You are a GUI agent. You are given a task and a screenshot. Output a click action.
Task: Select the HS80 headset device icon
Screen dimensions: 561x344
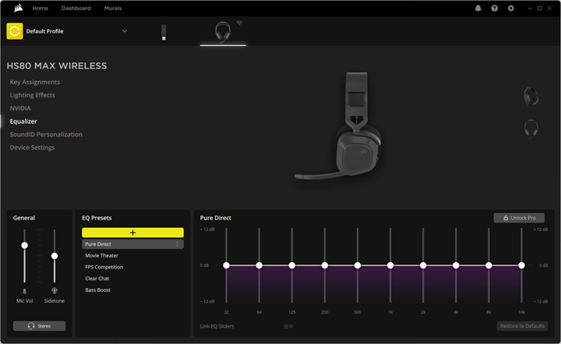(x=223, y=32)
